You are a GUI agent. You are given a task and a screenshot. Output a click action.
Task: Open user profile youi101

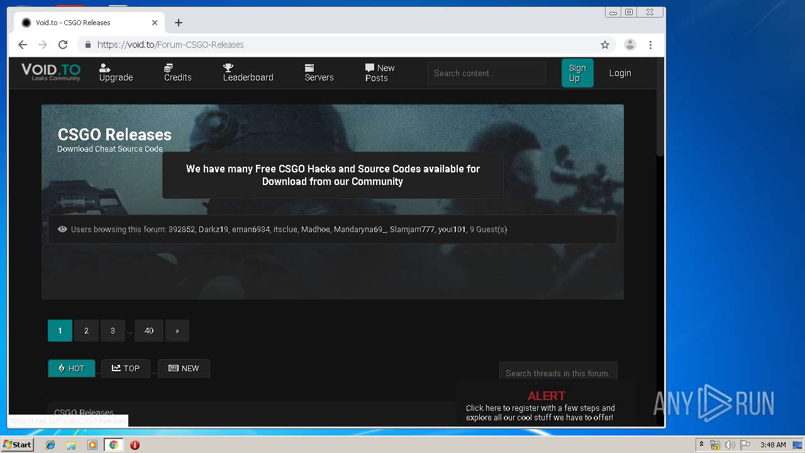coord(452,230)
